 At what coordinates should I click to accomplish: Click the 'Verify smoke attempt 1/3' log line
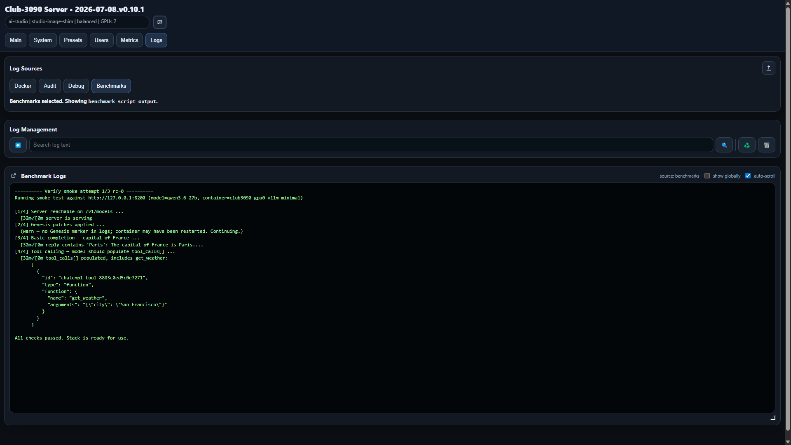coord(84,192)
